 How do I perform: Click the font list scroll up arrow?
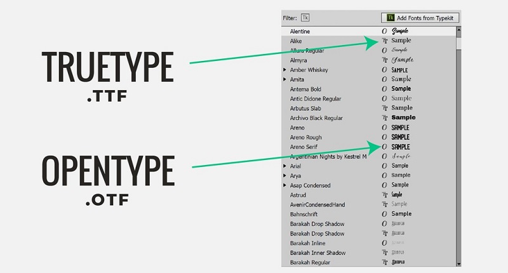458,30
